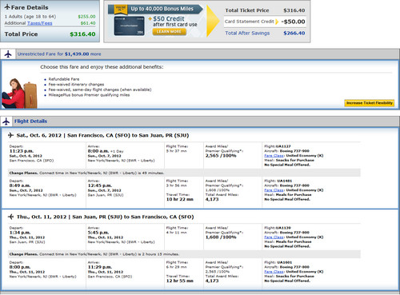Click the 12 hr 55 mn travel time

click(179, 281)
